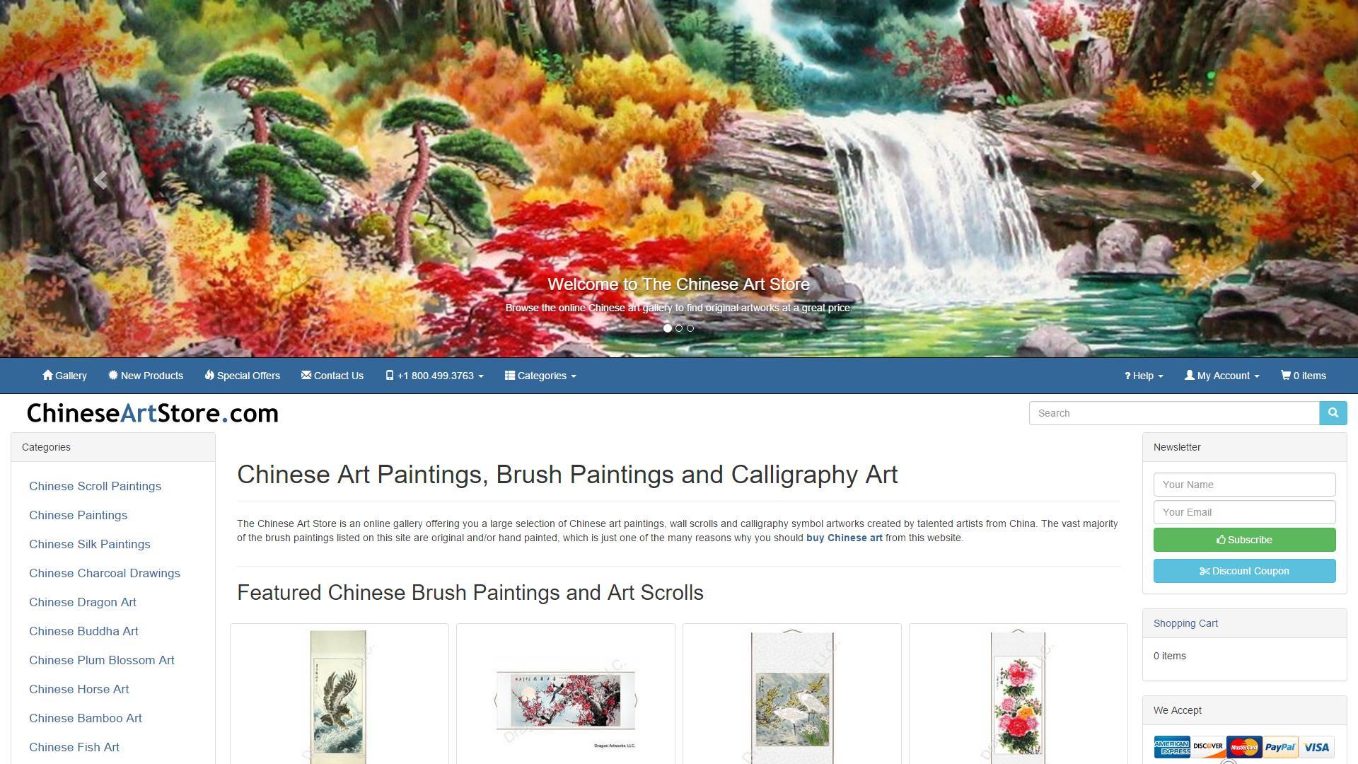
Task: Open Special Offers with flame icon
Action: 242,376
